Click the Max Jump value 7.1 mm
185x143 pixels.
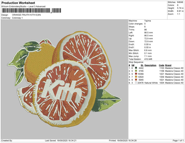pos(148,56)
